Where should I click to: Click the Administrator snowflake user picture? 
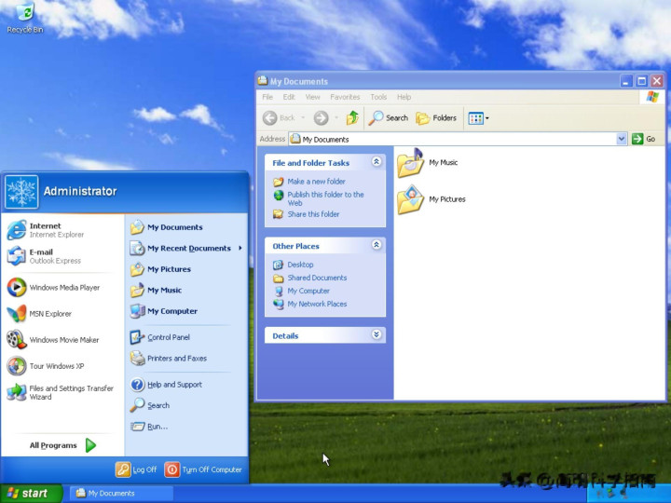tap(21, 192)
